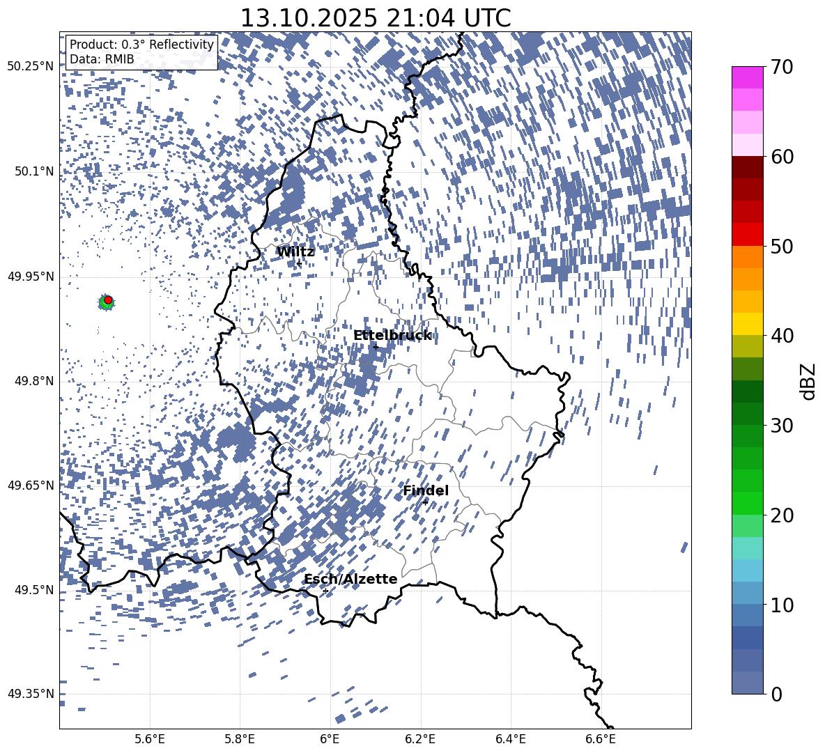The height and width of the screenshot is (753, 825).
Task: Click the orange colorbar segment below 50
Action: pos(747,257)
